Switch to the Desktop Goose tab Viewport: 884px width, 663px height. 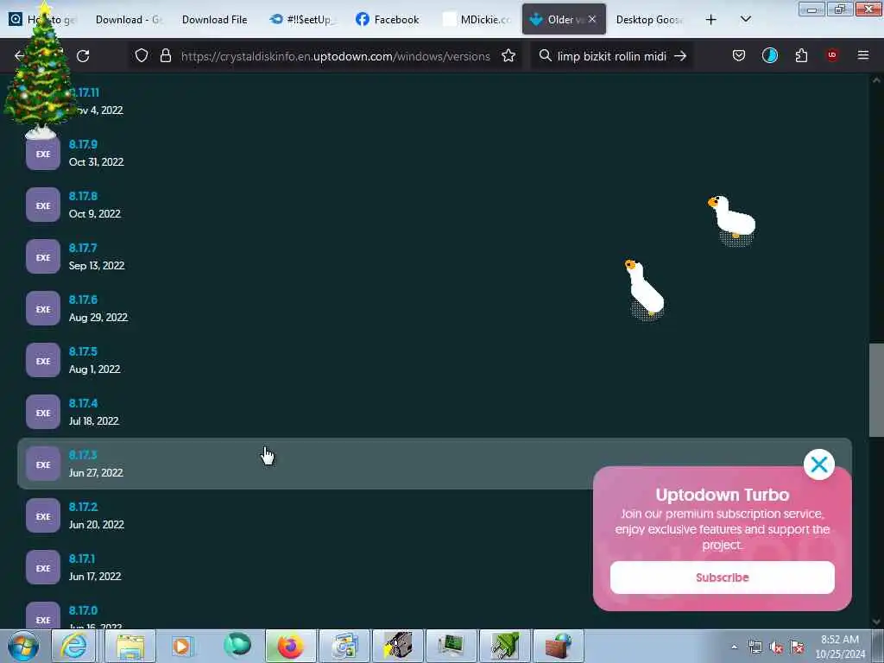[x=650, y=19]
